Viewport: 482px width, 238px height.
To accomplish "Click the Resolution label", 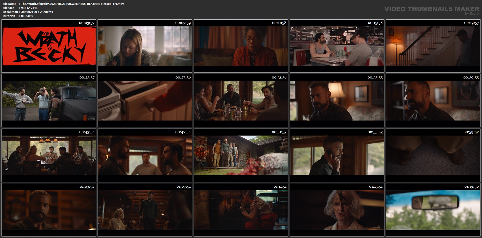I will coord(10,12).
